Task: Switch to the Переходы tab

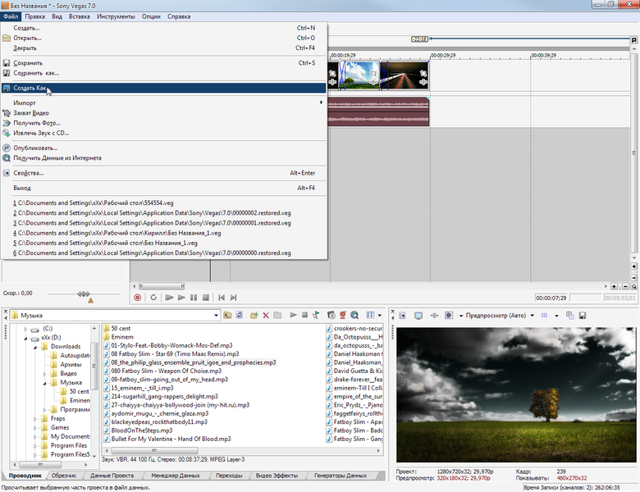Action: (x=229, y=476)
